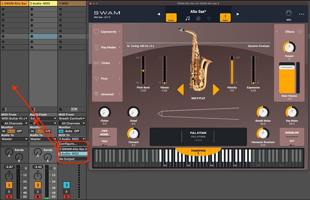Expand the Timbre section
Screen dimensions: 310x200
pyautogui.click(x=107, y=63)
